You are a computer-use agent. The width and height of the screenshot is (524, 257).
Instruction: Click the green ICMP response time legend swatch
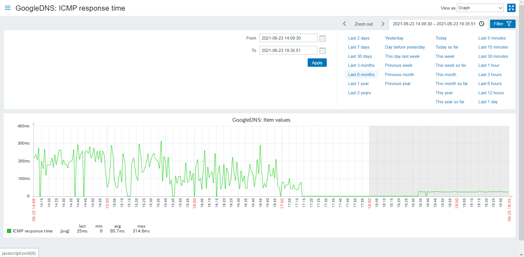(9, 231)
